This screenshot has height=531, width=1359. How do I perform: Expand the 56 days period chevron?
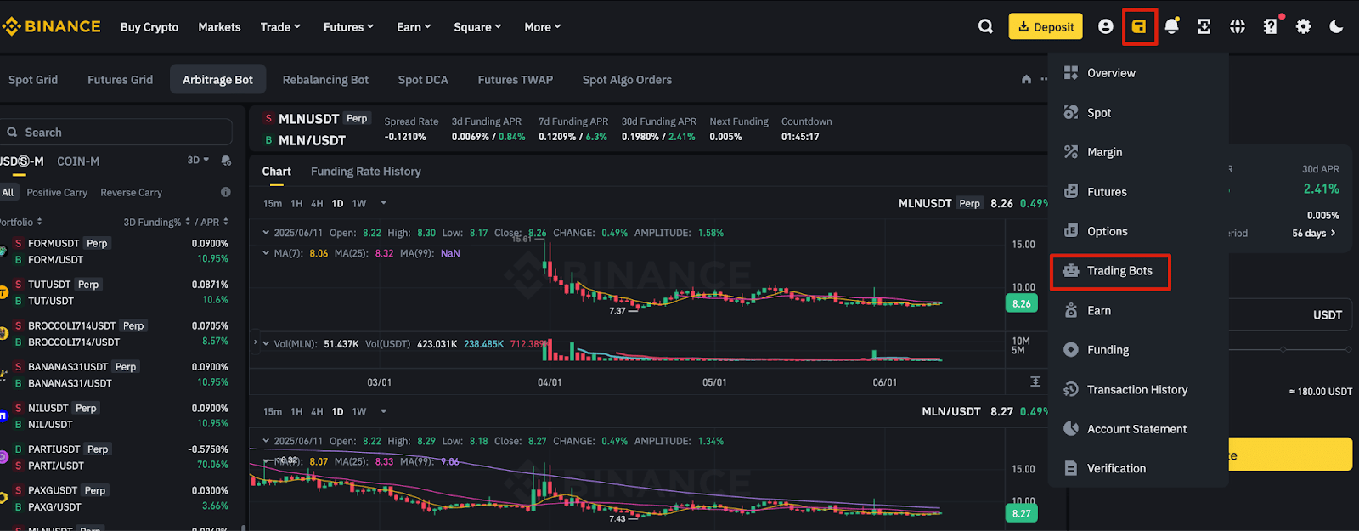coord(1333,233)
